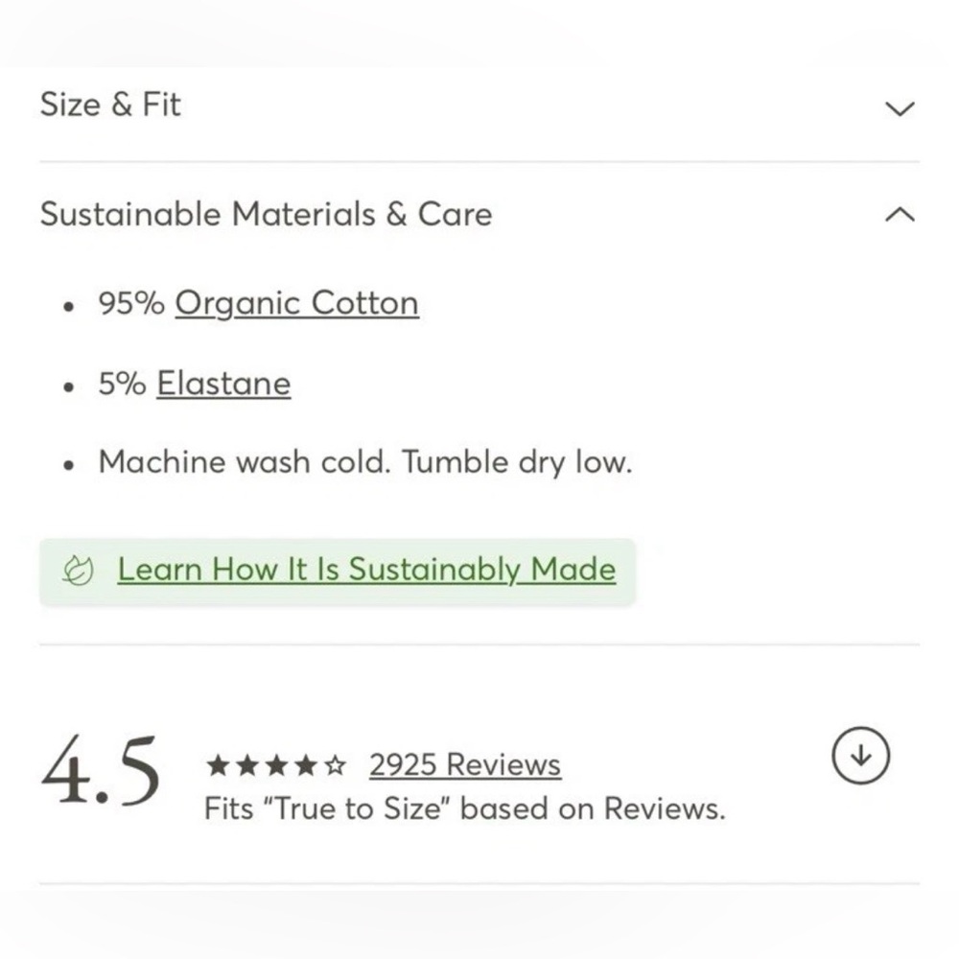Click the circled down-arrow icon
The width and height of the screenshot is (959, 959).
pos(860,756)
